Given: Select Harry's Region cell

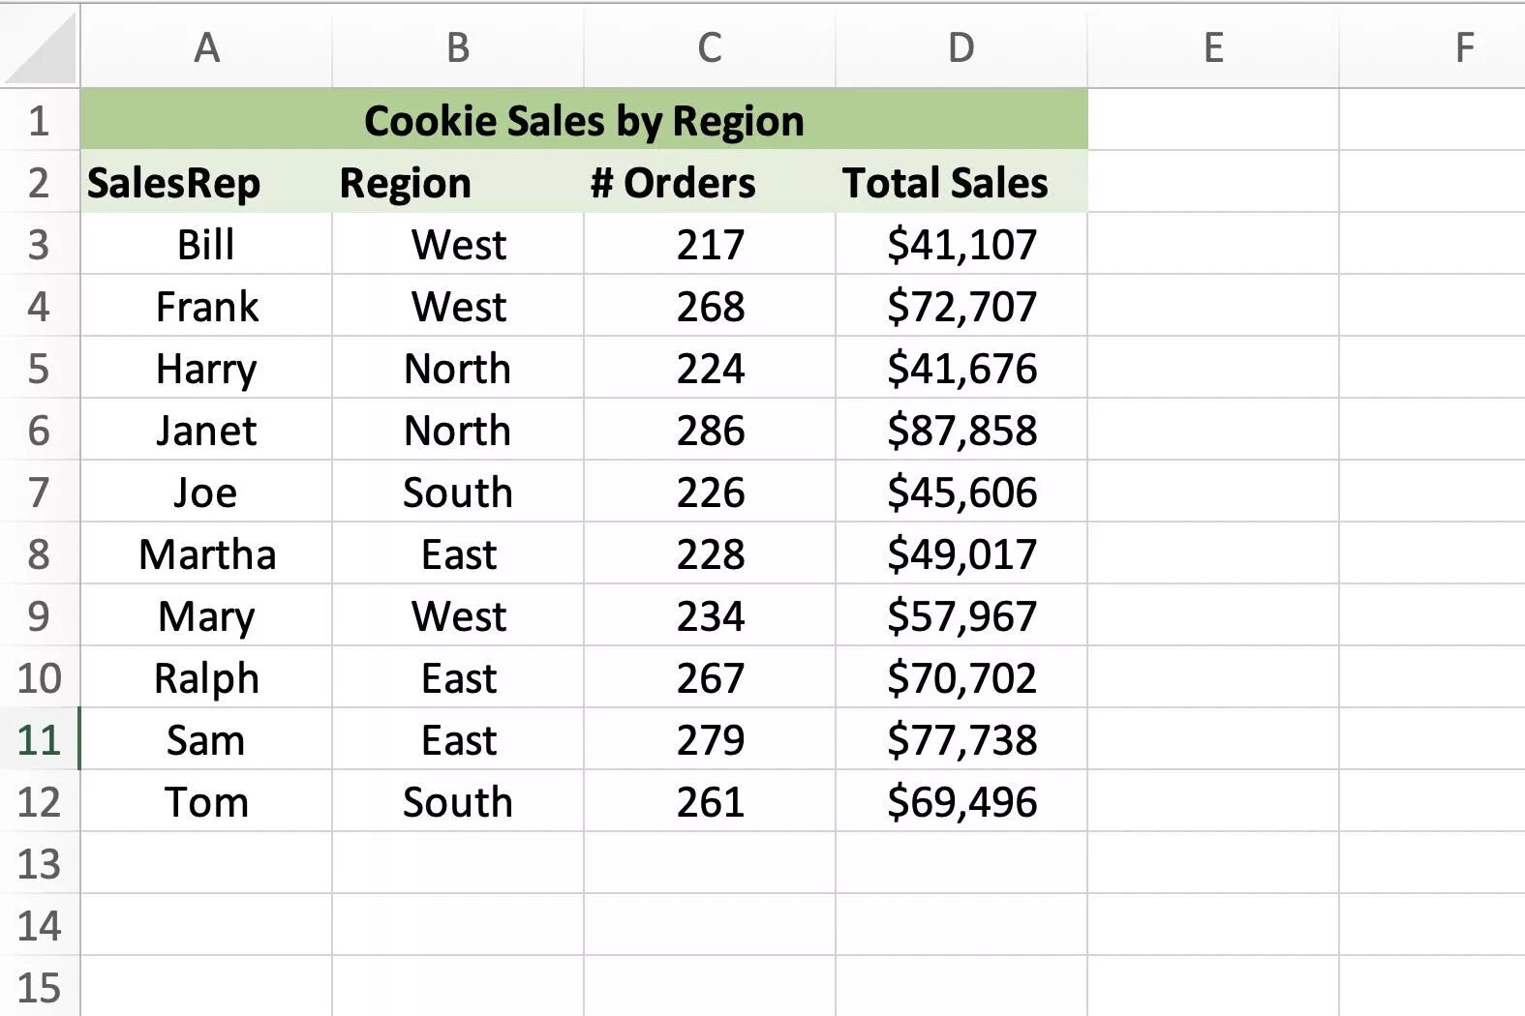Looking at the screenshot, I should 458,369.
